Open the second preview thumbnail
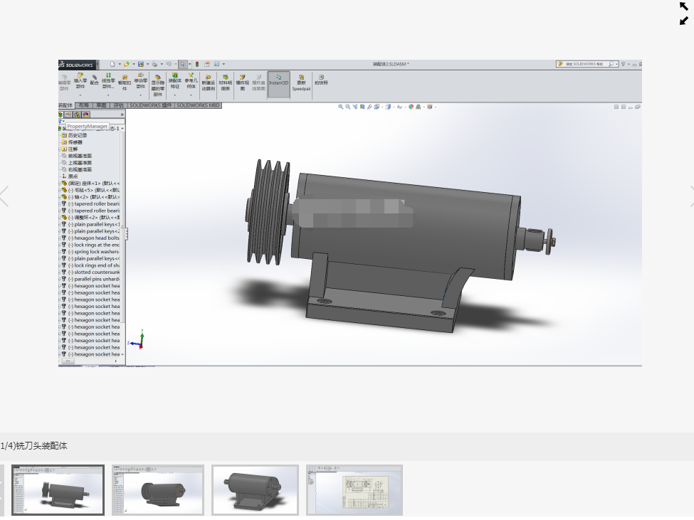The width and height of the screenshot is (694, 520). [158, 490]
